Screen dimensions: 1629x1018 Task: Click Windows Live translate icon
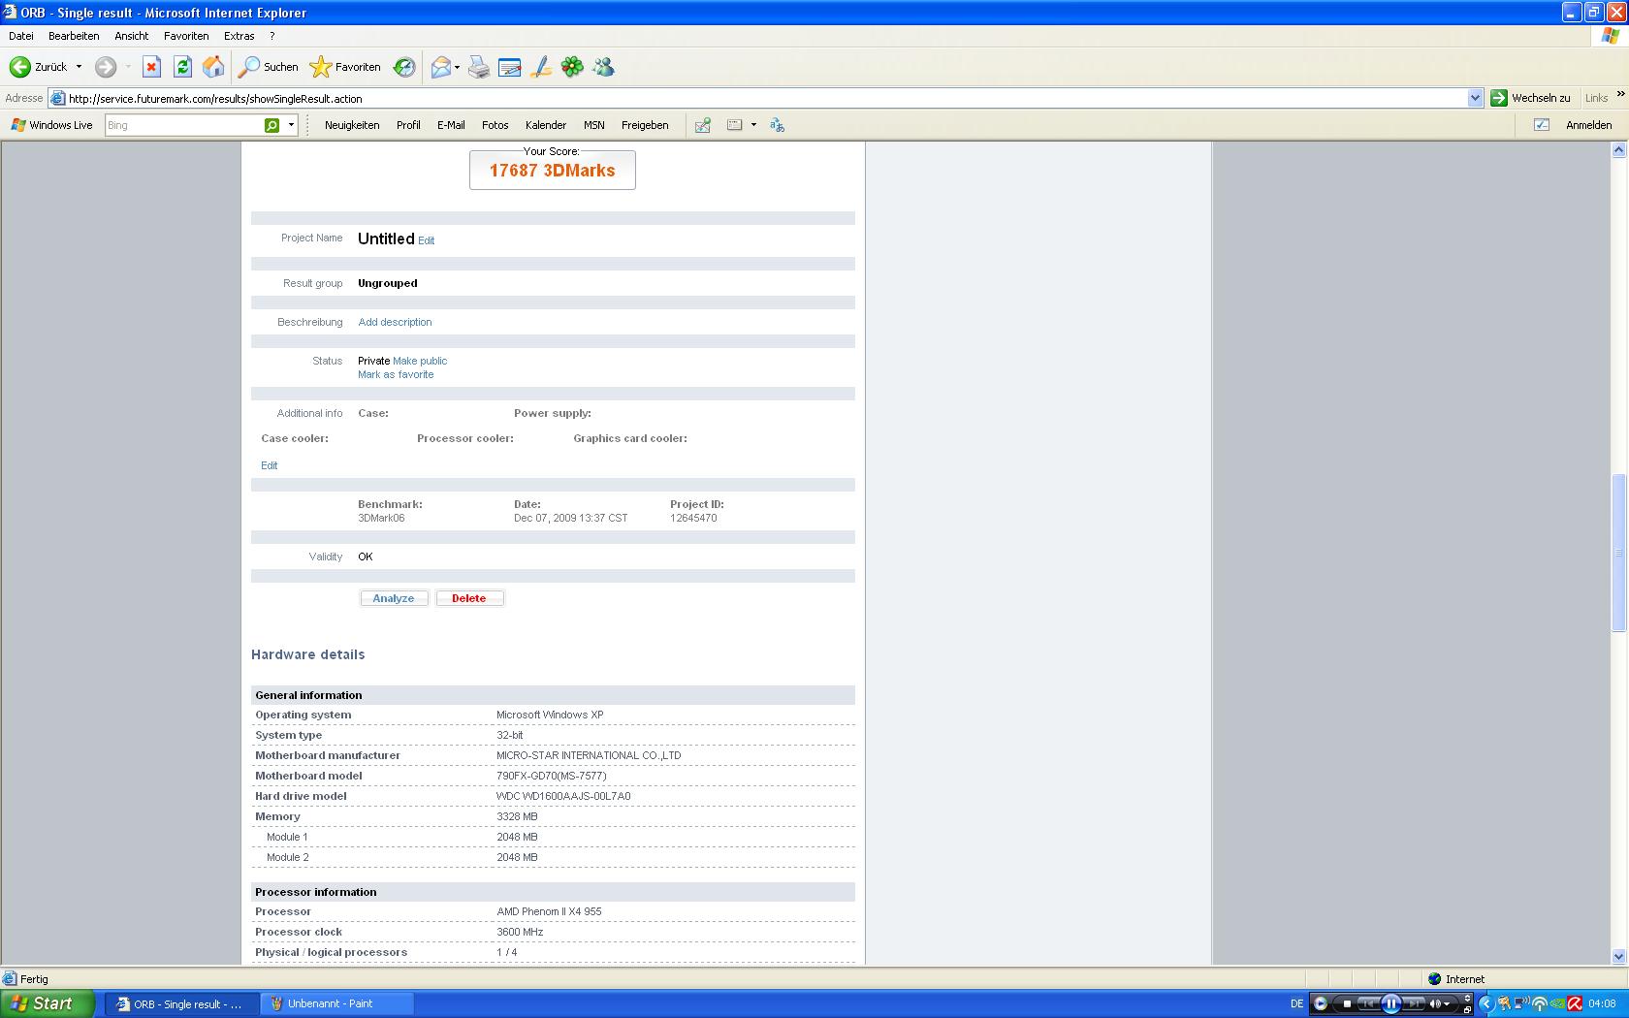[x=777, y=125]
